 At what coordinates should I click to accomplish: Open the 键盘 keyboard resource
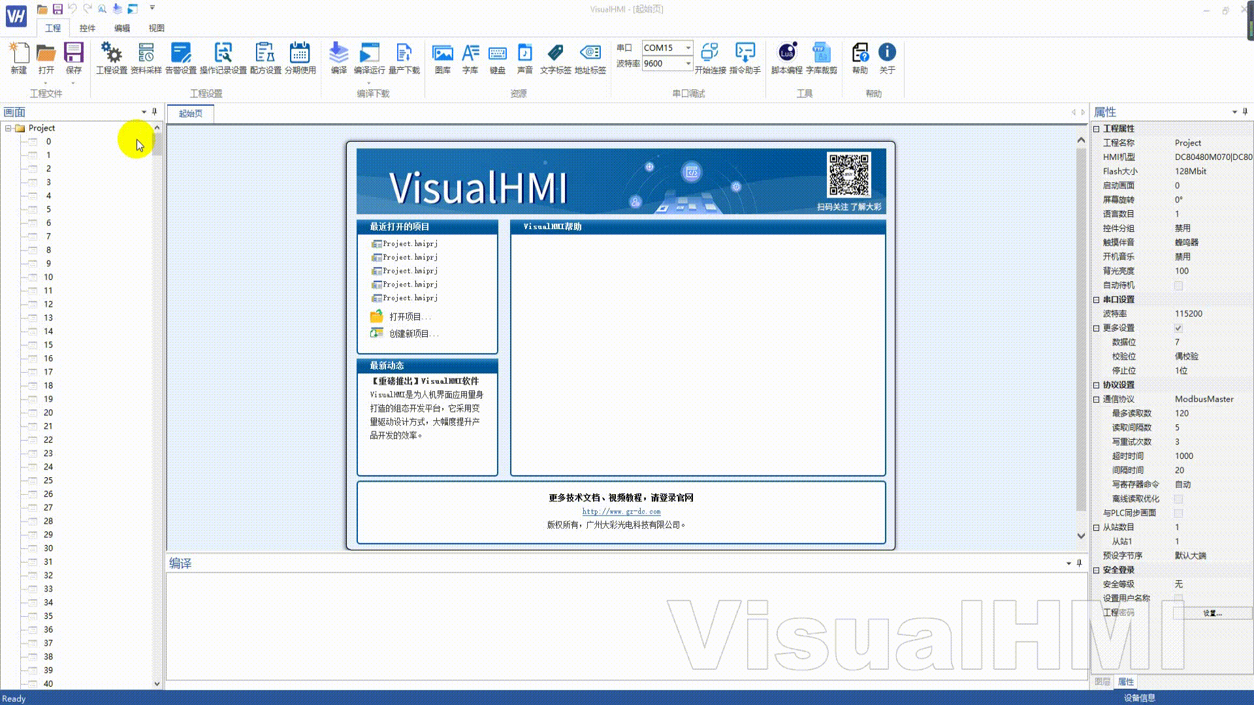coord(498,58)
